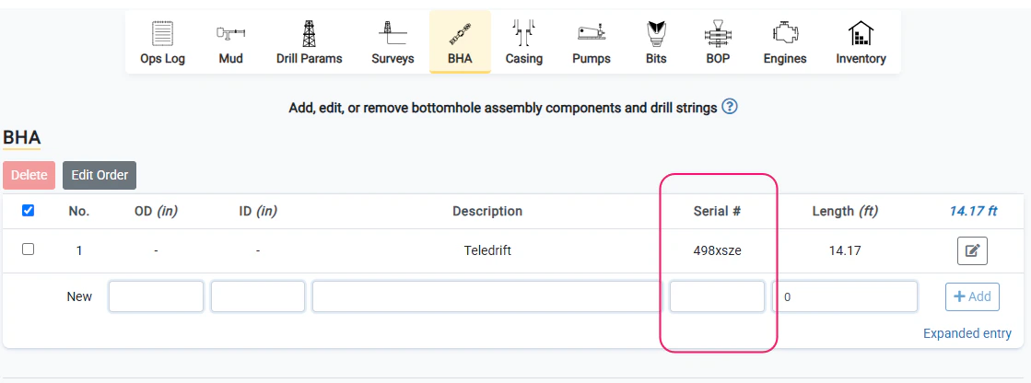Open the Engines section
The width and height of the screenshot is (1031, 383).
785,42
